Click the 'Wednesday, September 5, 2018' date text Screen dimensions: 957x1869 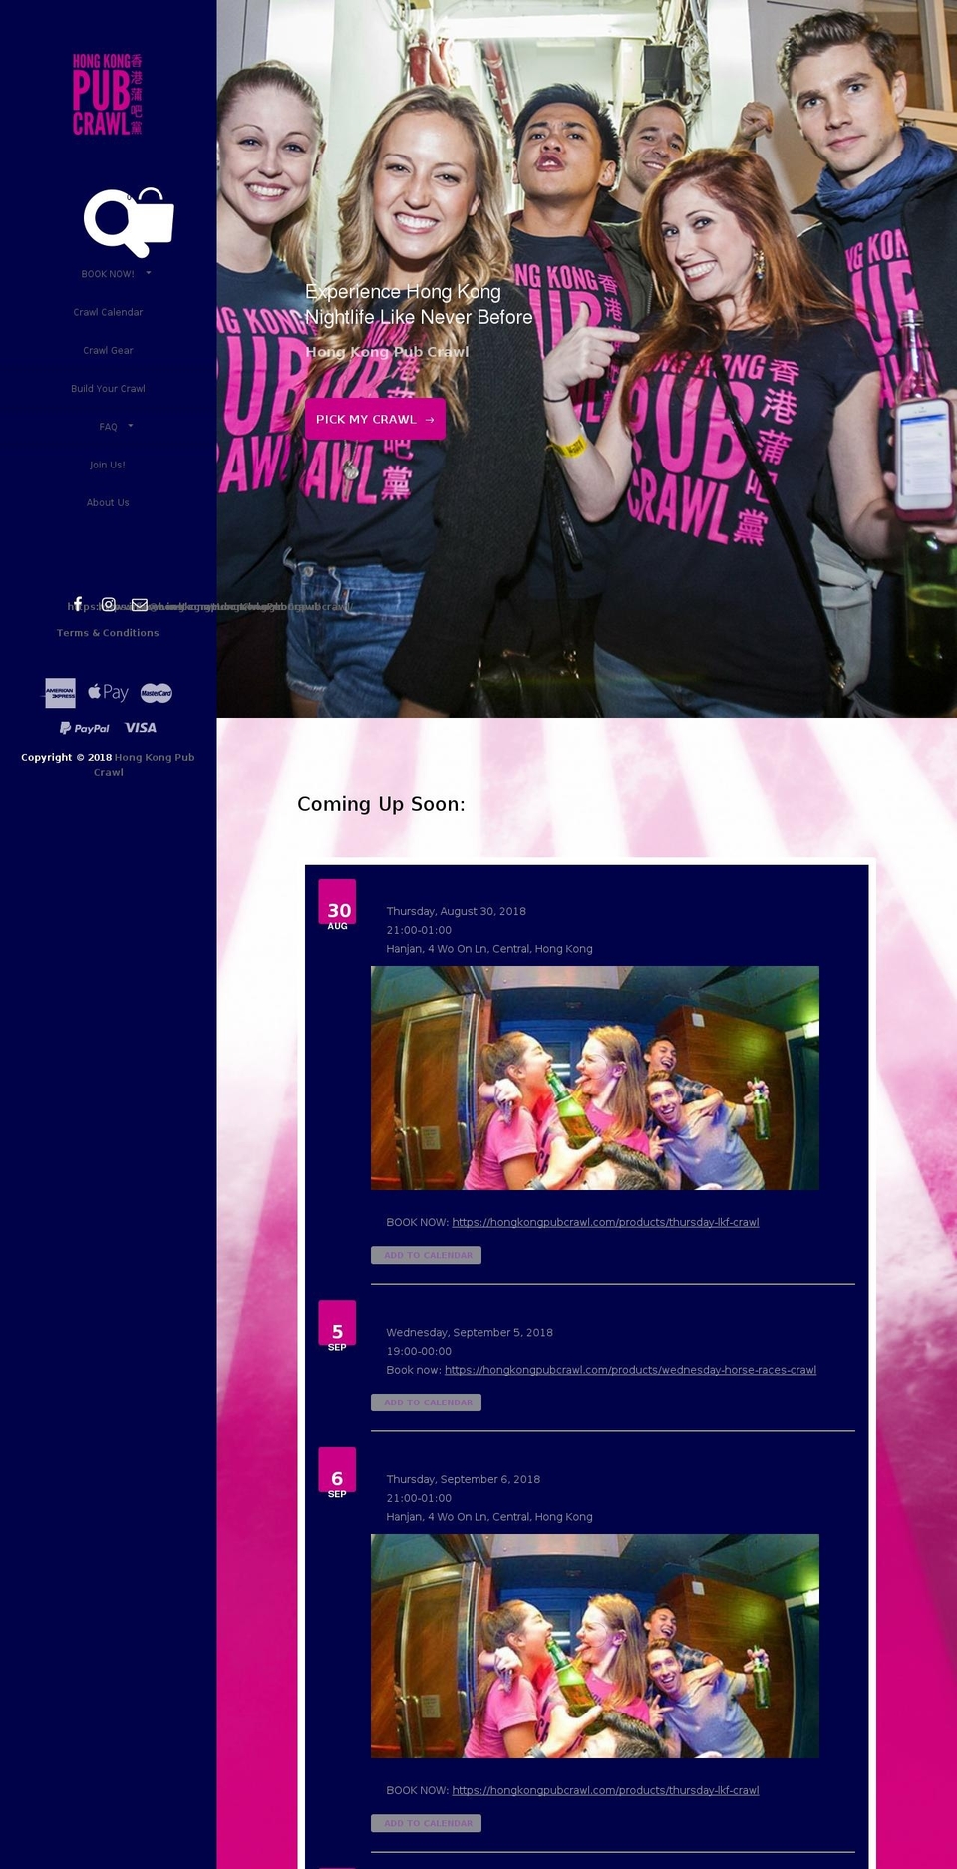pos(470,1332)
